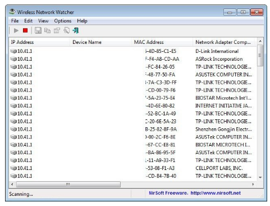Stop scanning with the red square icon

click(25, 30)
